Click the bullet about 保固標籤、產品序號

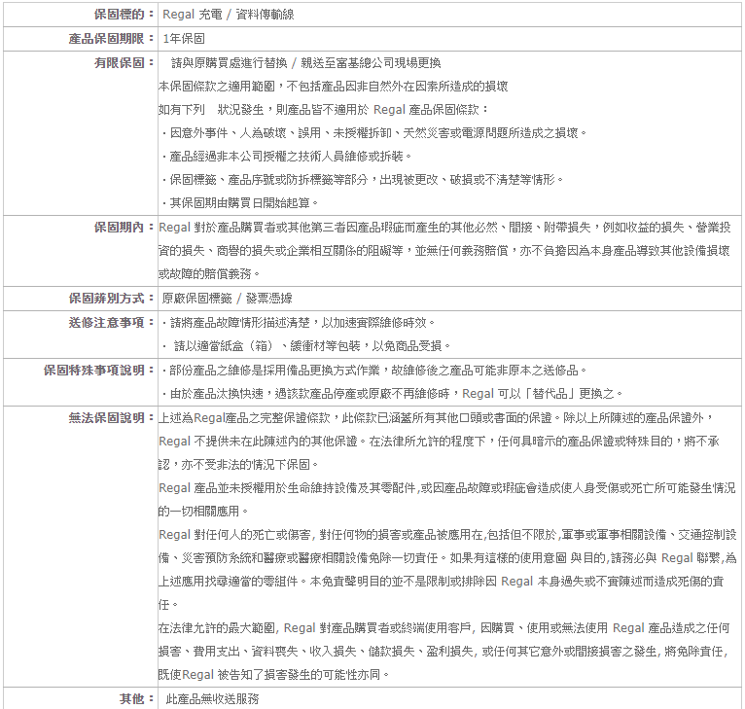click(361, 179)
